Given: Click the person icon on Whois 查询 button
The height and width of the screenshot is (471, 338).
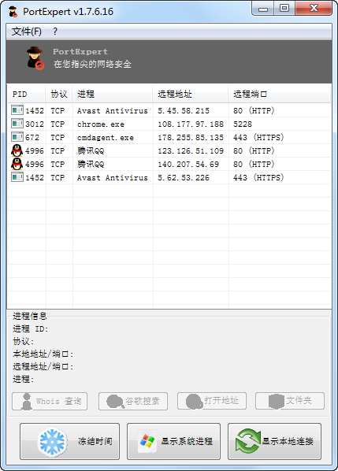Looking at the screenshot, I should [27, 402].
